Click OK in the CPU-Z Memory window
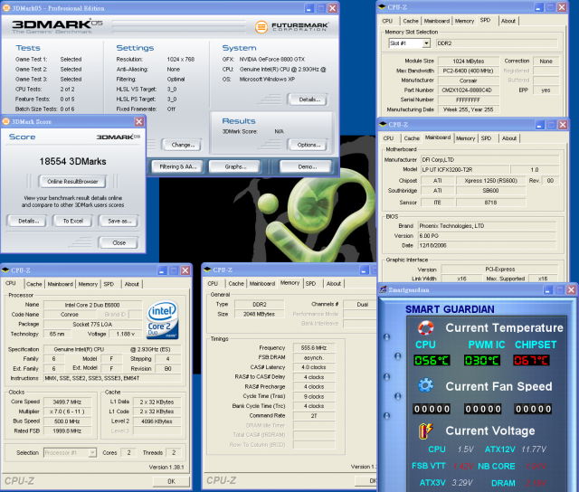The width and height of the screenshot is (579, 492). point(367,480)
